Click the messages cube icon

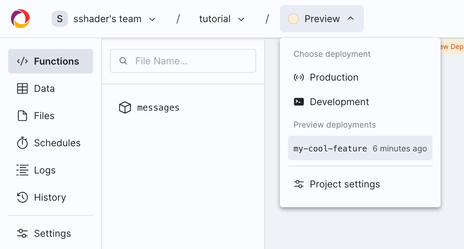coord(125,107)
